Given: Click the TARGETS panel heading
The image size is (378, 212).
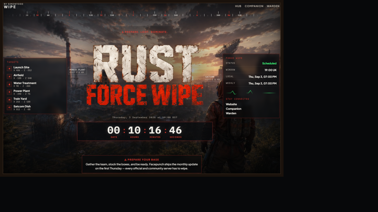Looking at the screenshot, I should point(13,62).
